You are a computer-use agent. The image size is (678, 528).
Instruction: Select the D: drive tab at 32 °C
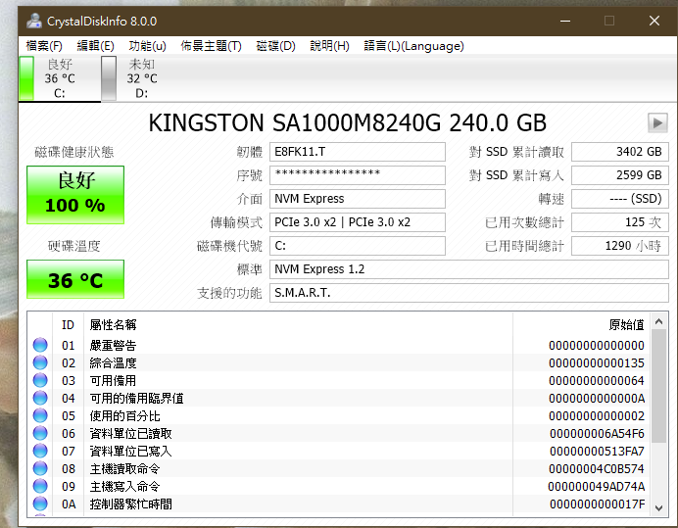point(142,78)
